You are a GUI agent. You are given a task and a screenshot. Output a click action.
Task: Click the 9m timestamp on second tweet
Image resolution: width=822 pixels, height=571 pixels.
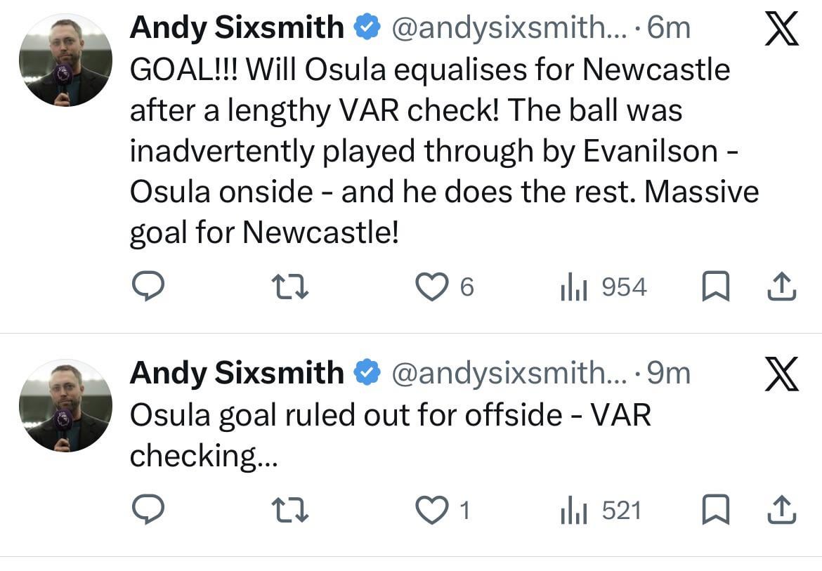(x=667, y=373)
